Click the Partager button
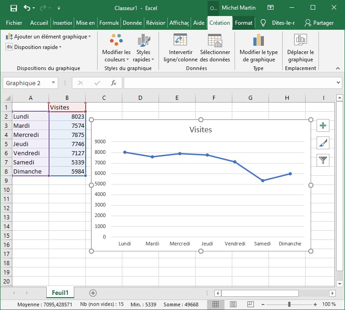The image size is (345, 310). [319, 23]
